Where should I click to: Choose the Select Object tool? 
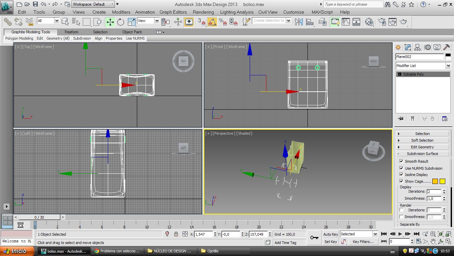pos(65,22)
